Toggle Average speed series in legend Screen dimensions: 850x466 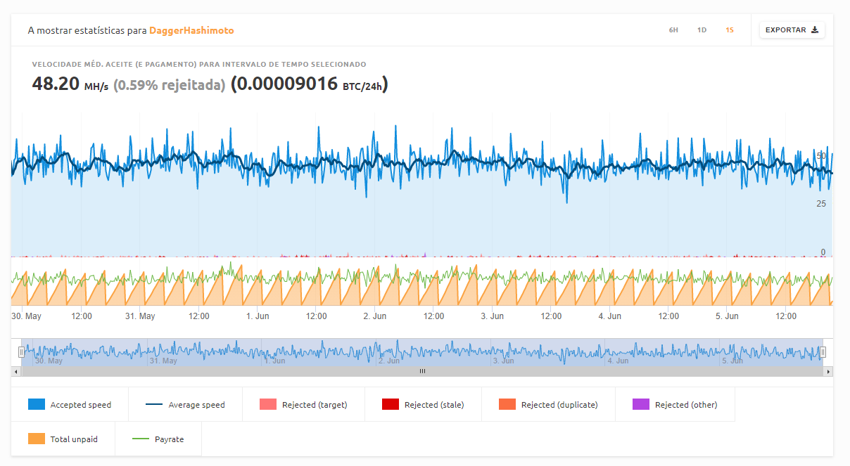point(185,404)
